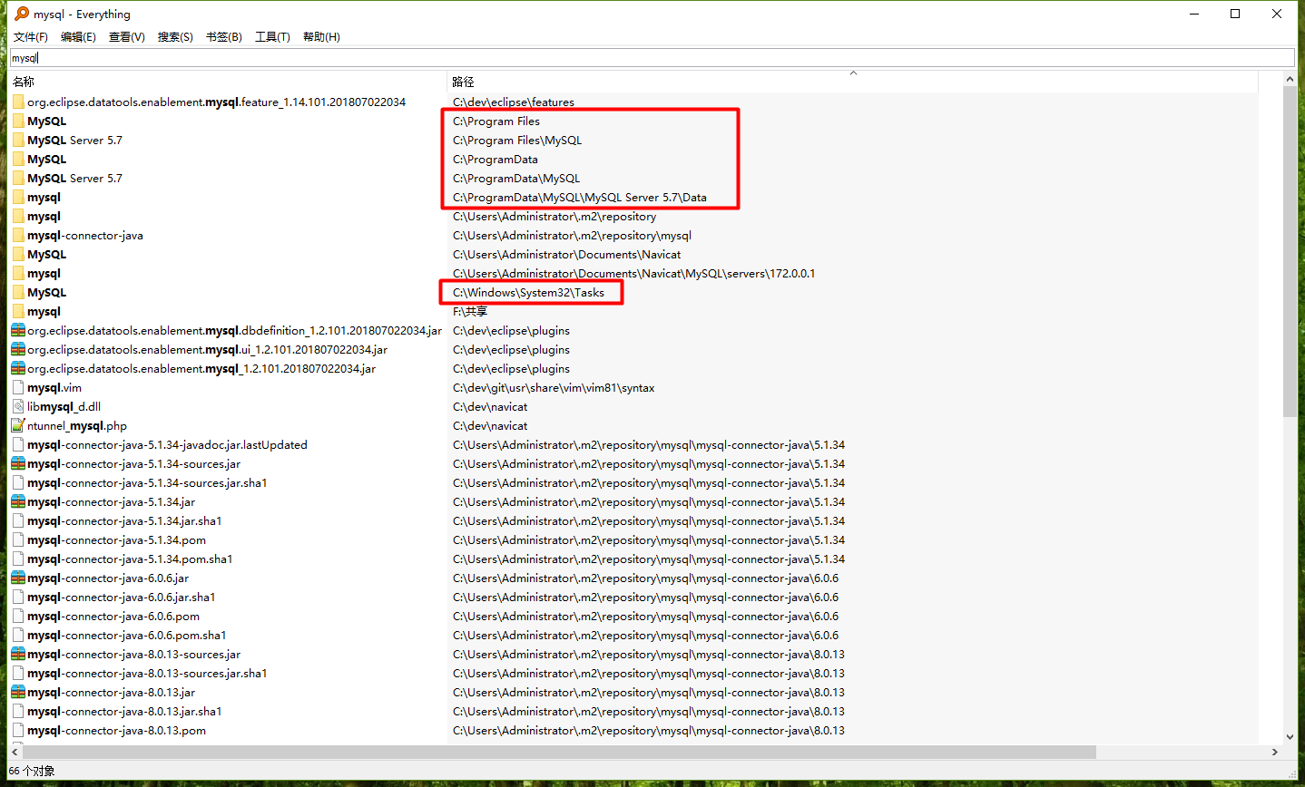Select mysql-connector-java-6.0.6.pom.sha1 file name
This screenshot has height=787, width=1305.
click(127, 635)
